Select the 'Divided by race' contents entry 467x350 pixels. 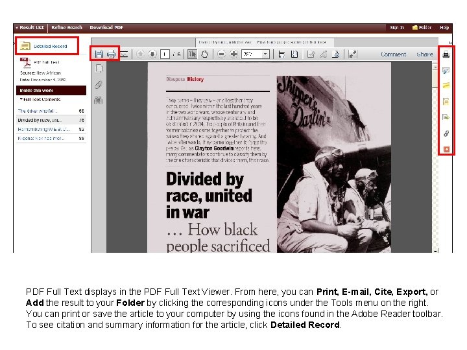pyautogui.click(x=40, y=121)
